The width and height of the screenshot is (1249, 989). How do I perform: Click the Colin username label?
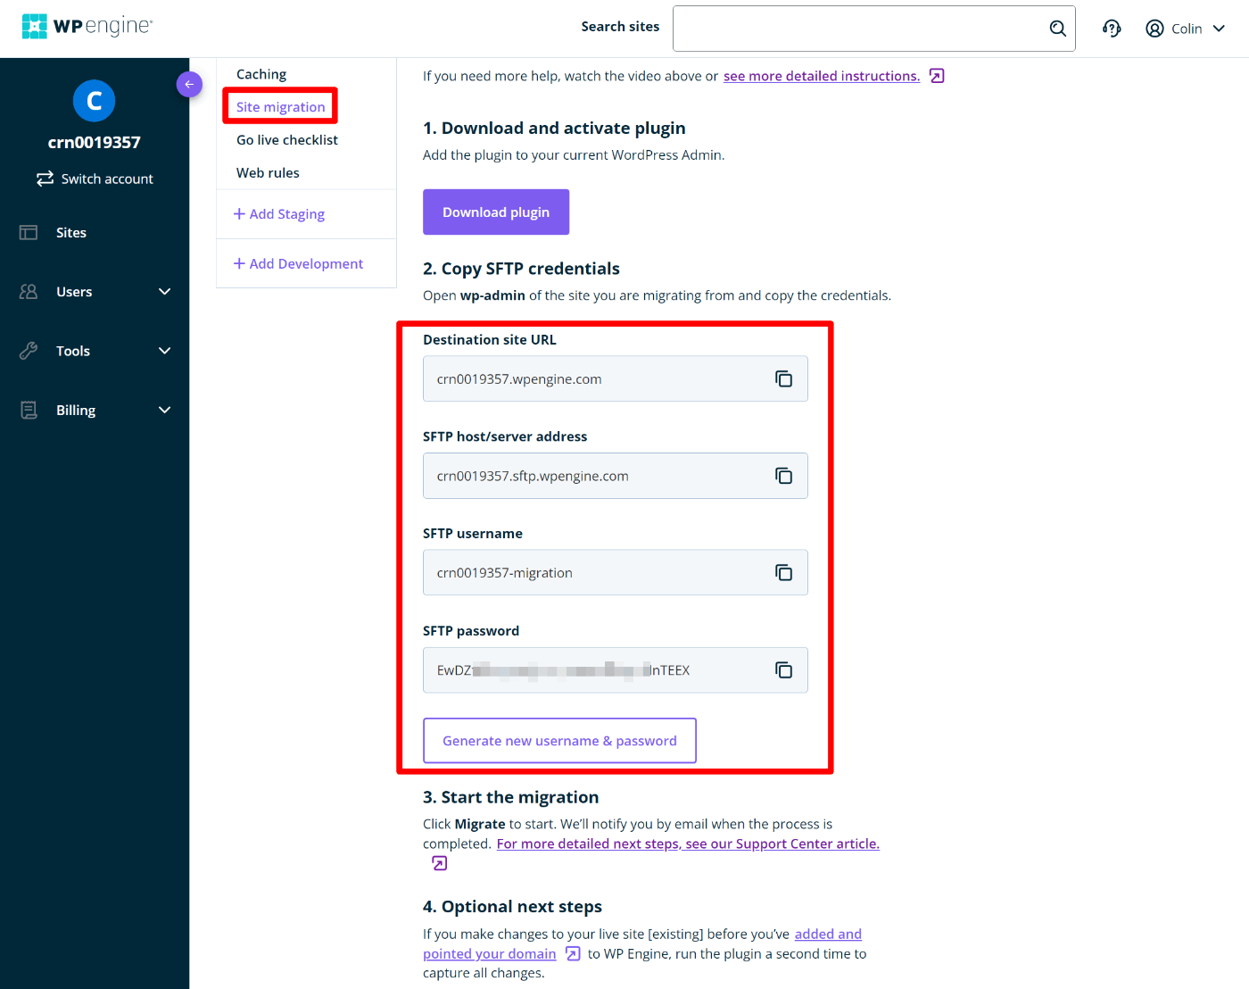(1187, 29)
